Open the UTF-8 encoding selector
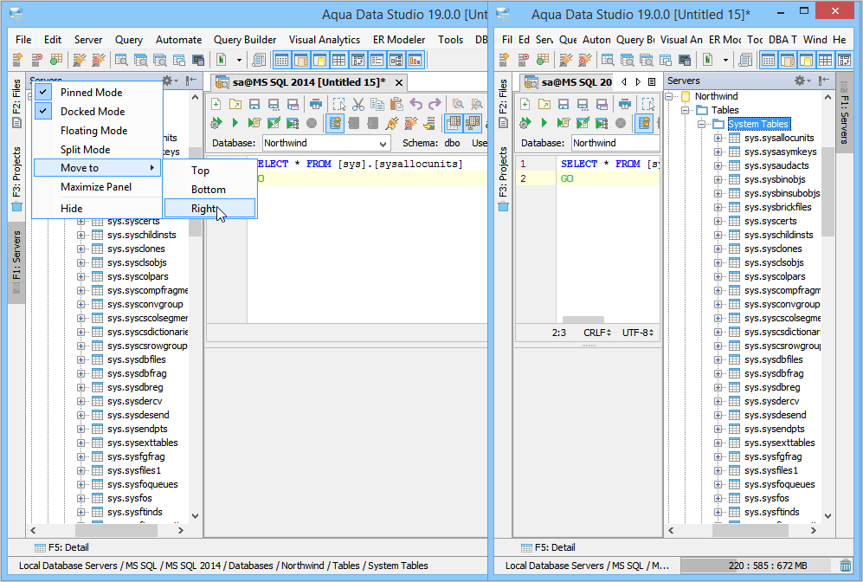Viewport: 863px width, 582px height. click(638, 333)
